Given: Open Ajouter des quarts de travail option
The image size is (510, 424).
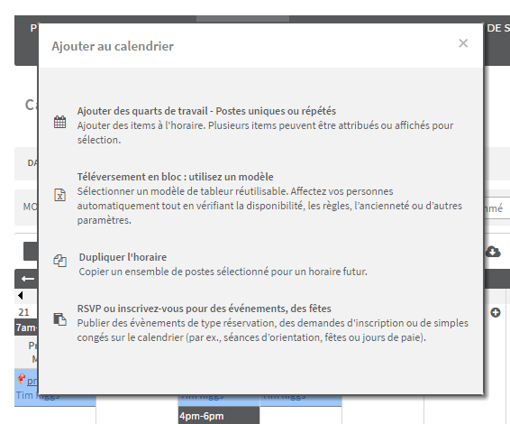Looking at the screenshot, I should coord(206,111).
